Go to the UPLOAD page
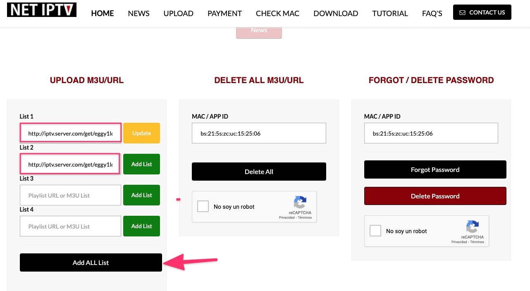The image size is (530, 291). click(x=178, y=13)
